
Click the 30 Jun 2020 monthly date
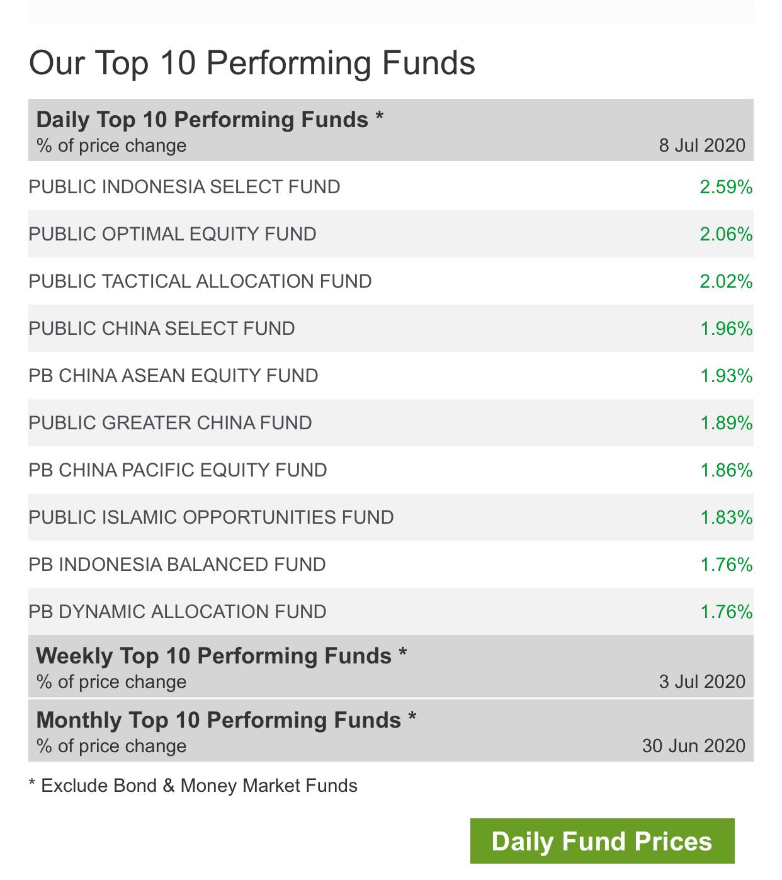693,746
